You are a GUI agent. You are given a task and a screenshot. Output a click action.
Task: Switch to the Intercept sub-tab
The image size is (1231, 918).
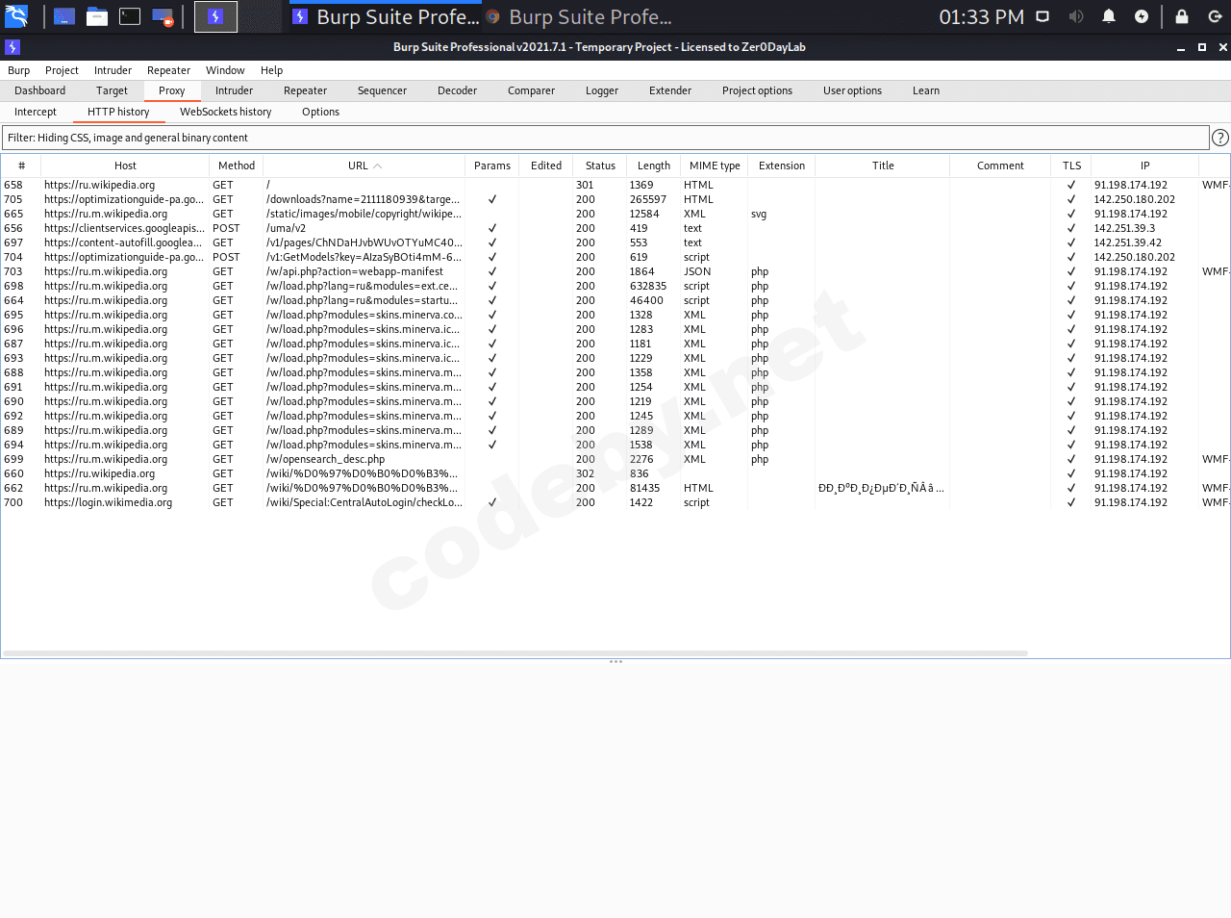click(36, 112)
